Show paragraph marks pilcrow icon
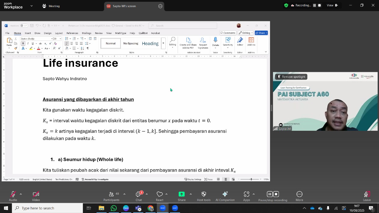 [x=88, y=48]
